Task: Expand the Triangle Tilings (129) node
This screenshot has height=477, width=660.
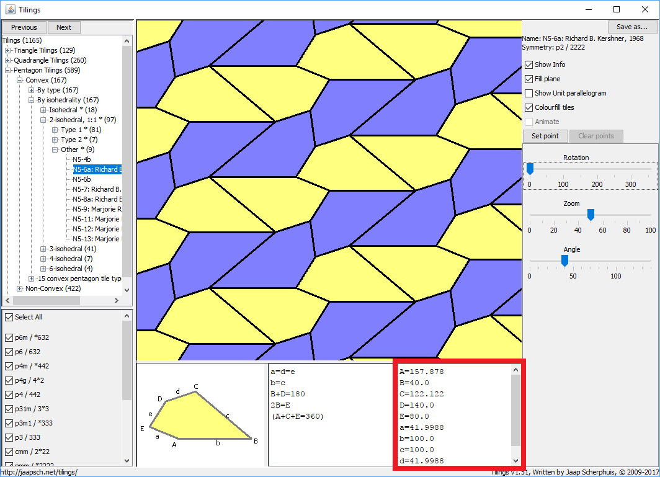Action: pos(7,50)
